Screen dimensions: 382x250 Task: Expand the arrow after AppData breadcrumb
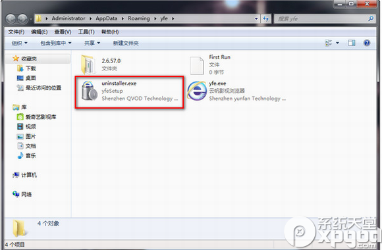(123, 18)
